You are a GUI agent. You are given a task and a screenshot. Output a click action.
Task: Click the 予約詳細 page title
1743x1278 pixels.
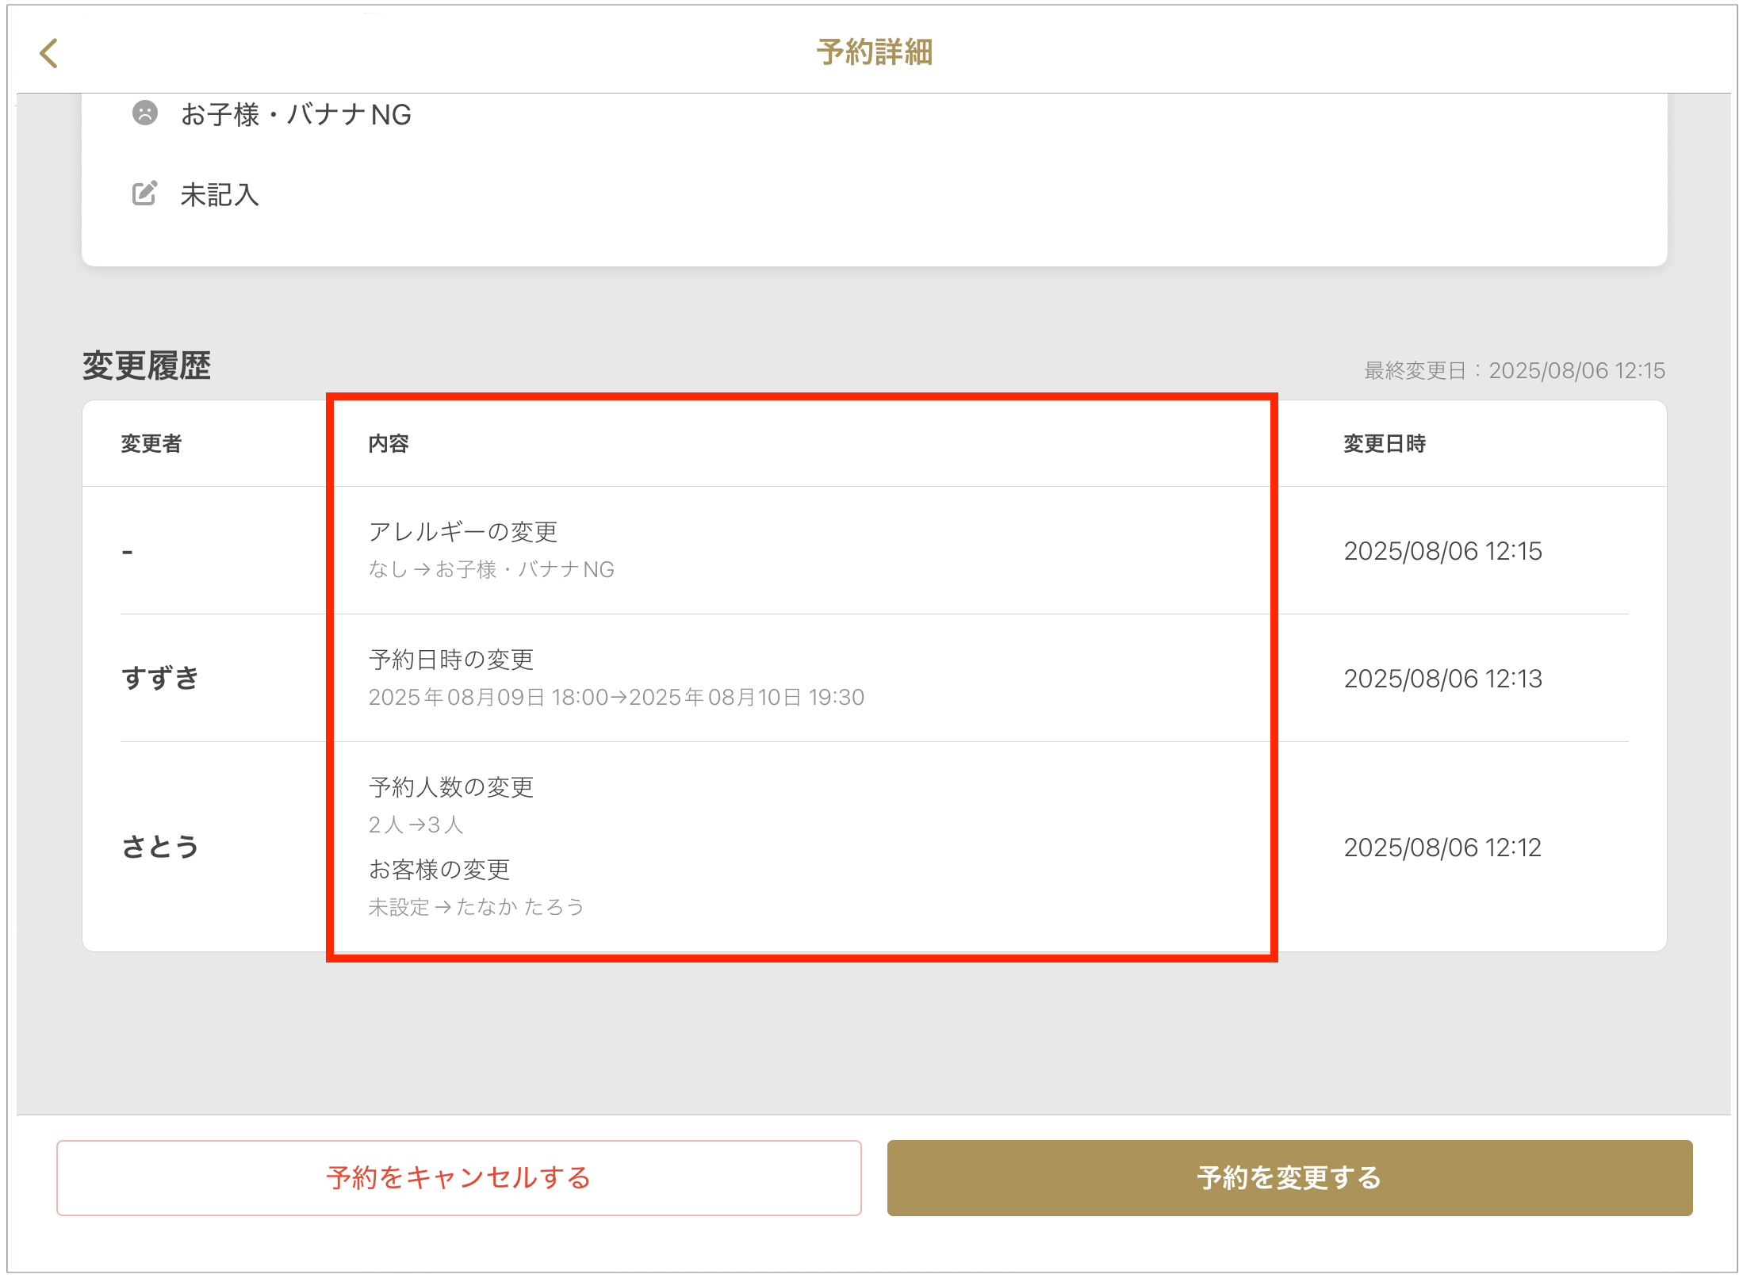pos(874,52)
